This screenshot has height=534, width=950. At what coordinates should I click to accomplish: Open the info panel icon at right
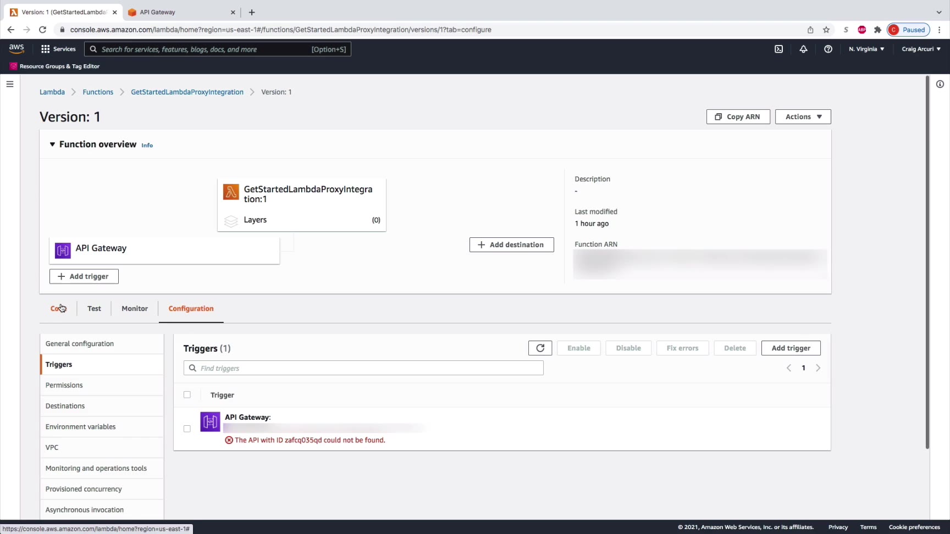pos(940,84)
